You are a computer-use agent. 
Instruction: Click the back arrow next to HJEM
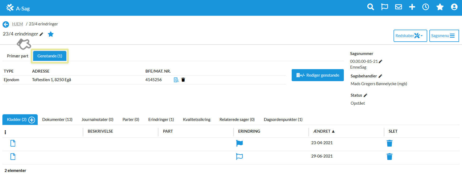coord(6,24)
